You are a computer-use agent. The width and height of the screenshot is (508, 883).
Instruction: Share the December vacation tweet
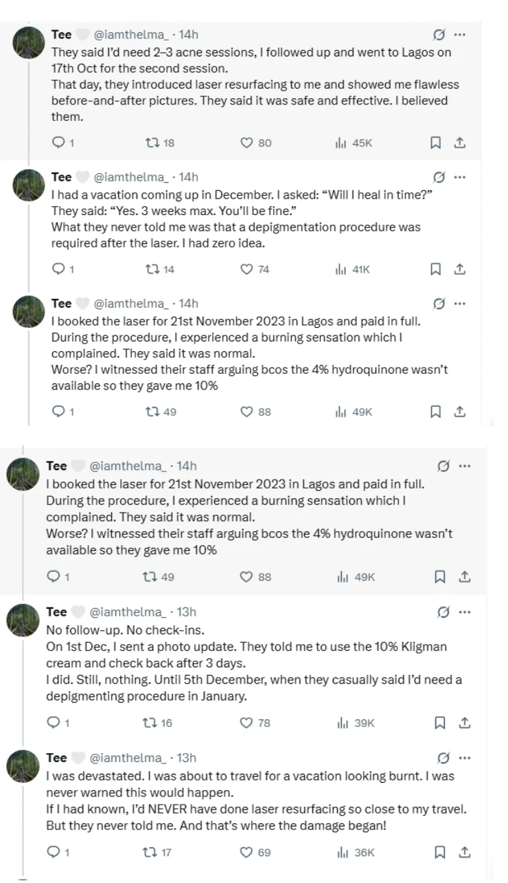(x=461, y=269)
